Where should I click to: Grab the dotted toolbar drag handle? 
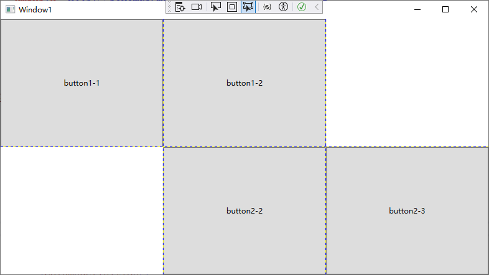click(x=170, y=7)
